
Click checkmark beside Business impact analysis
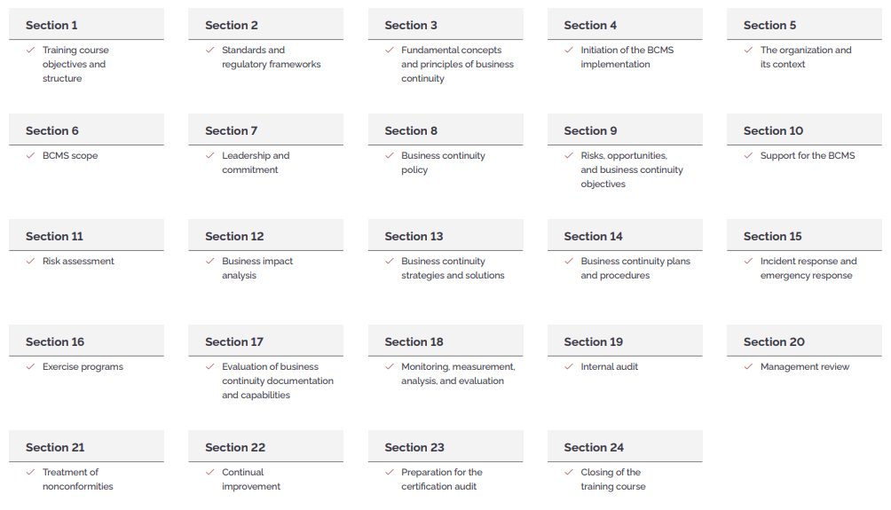pos(210,262)
